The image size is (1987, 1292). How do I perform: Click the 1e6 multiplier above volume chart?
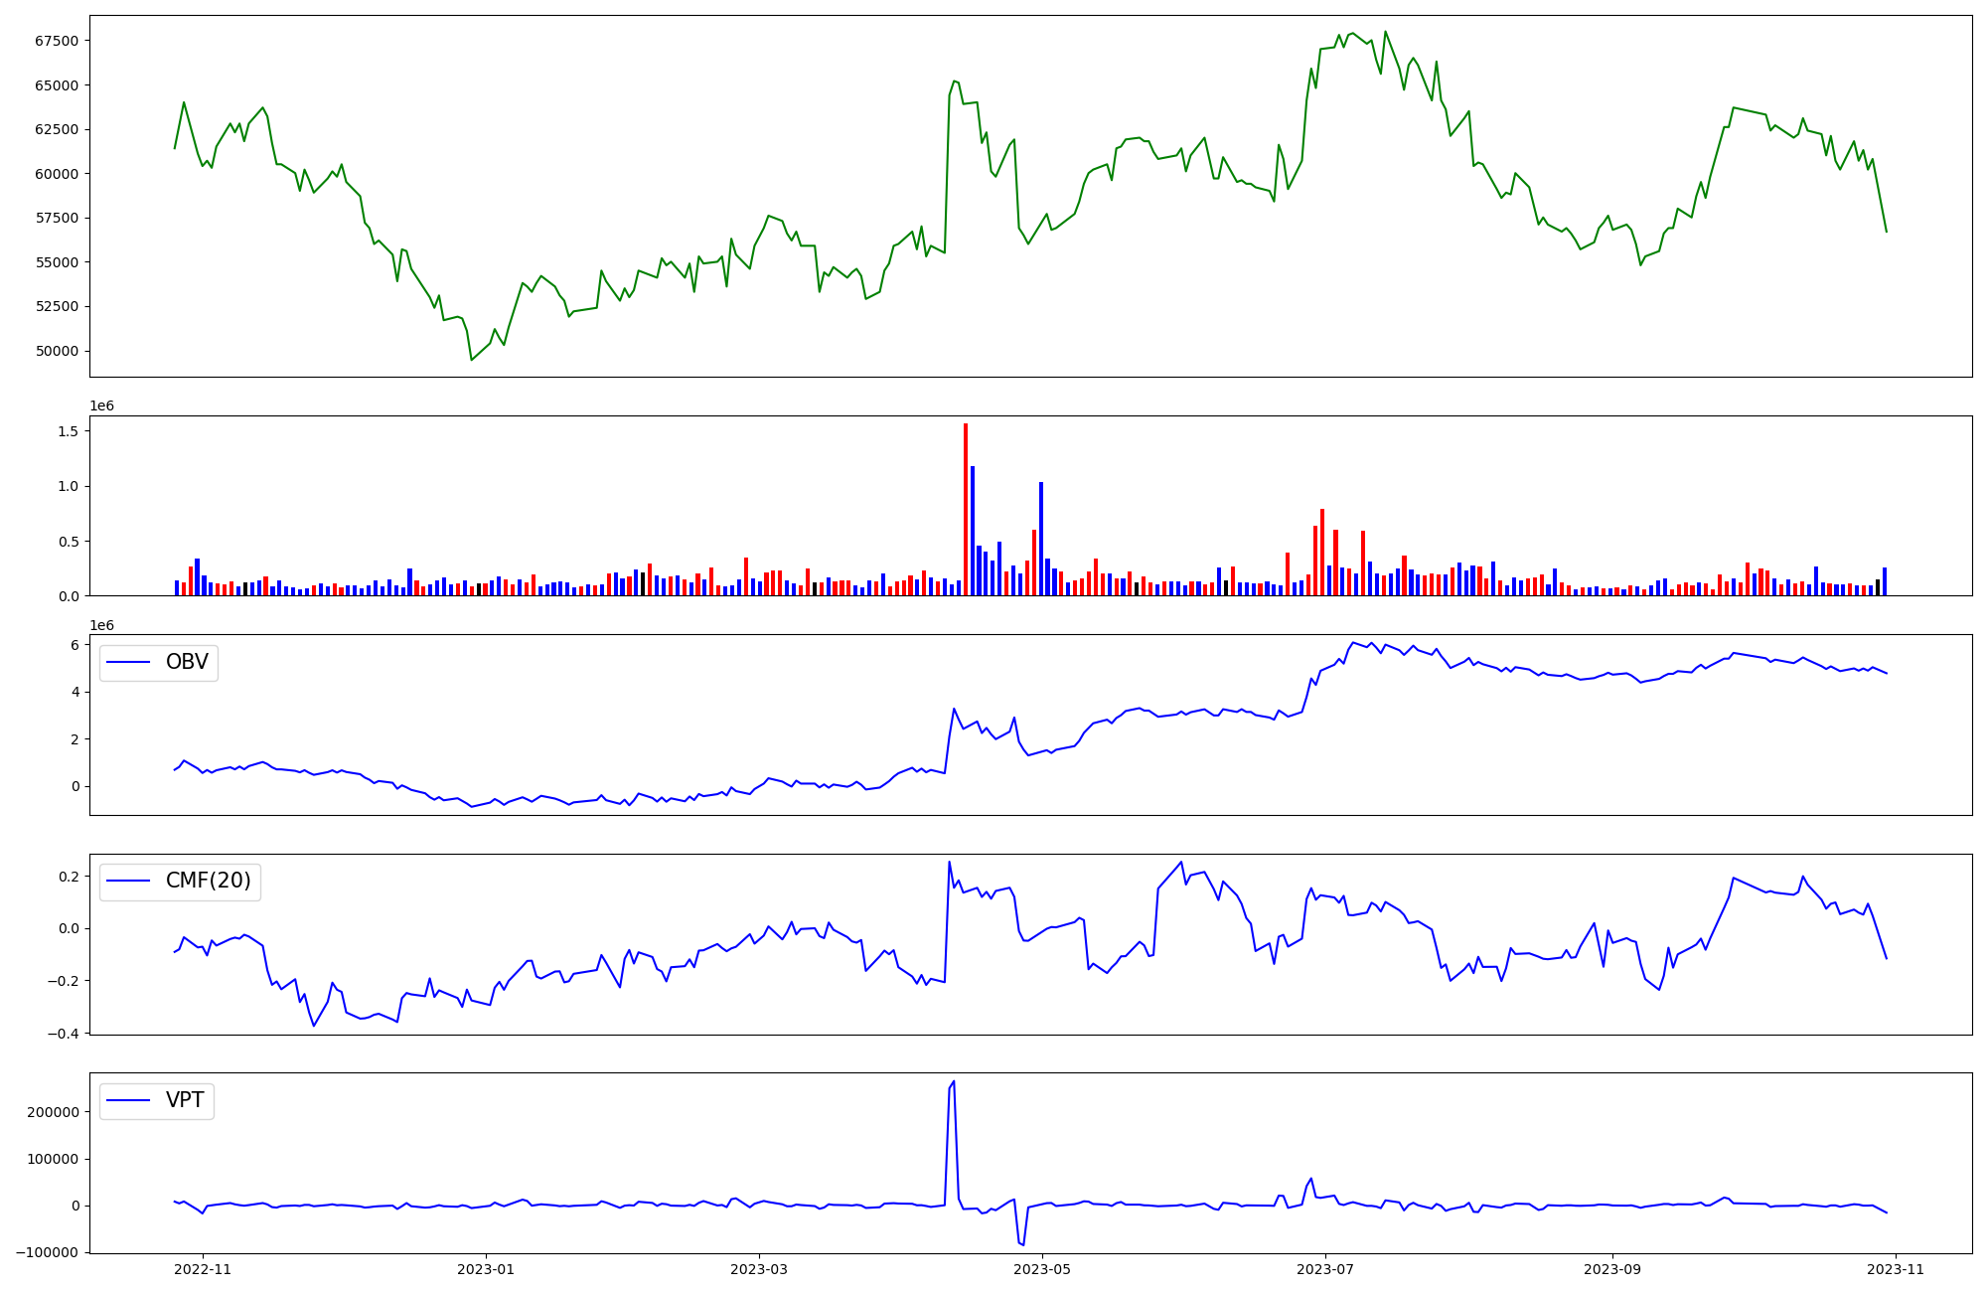click(x=101, y=405)
